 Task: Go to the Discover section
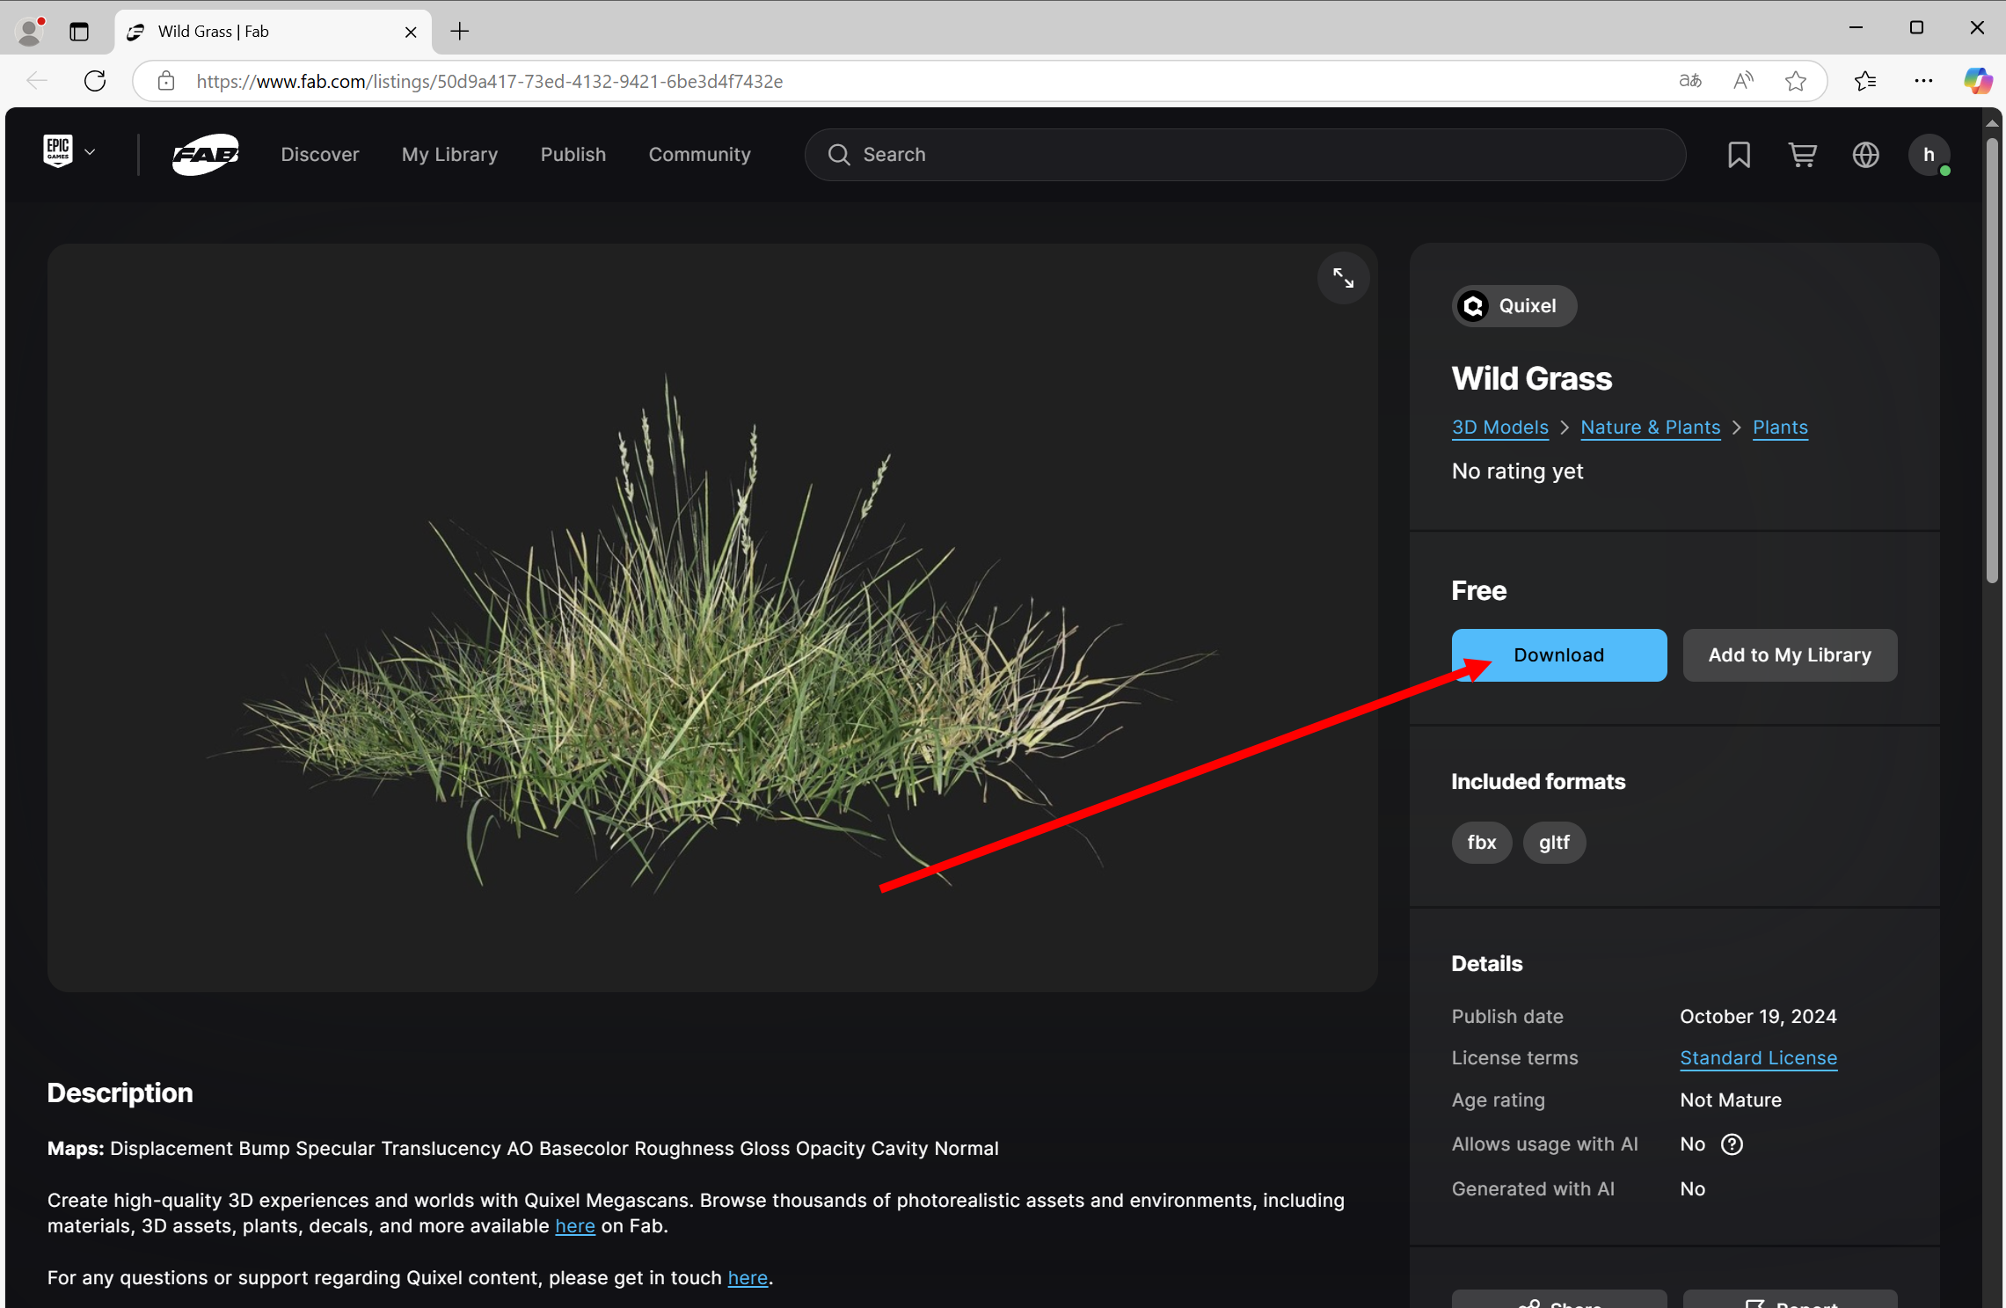(x=319, y=155)
